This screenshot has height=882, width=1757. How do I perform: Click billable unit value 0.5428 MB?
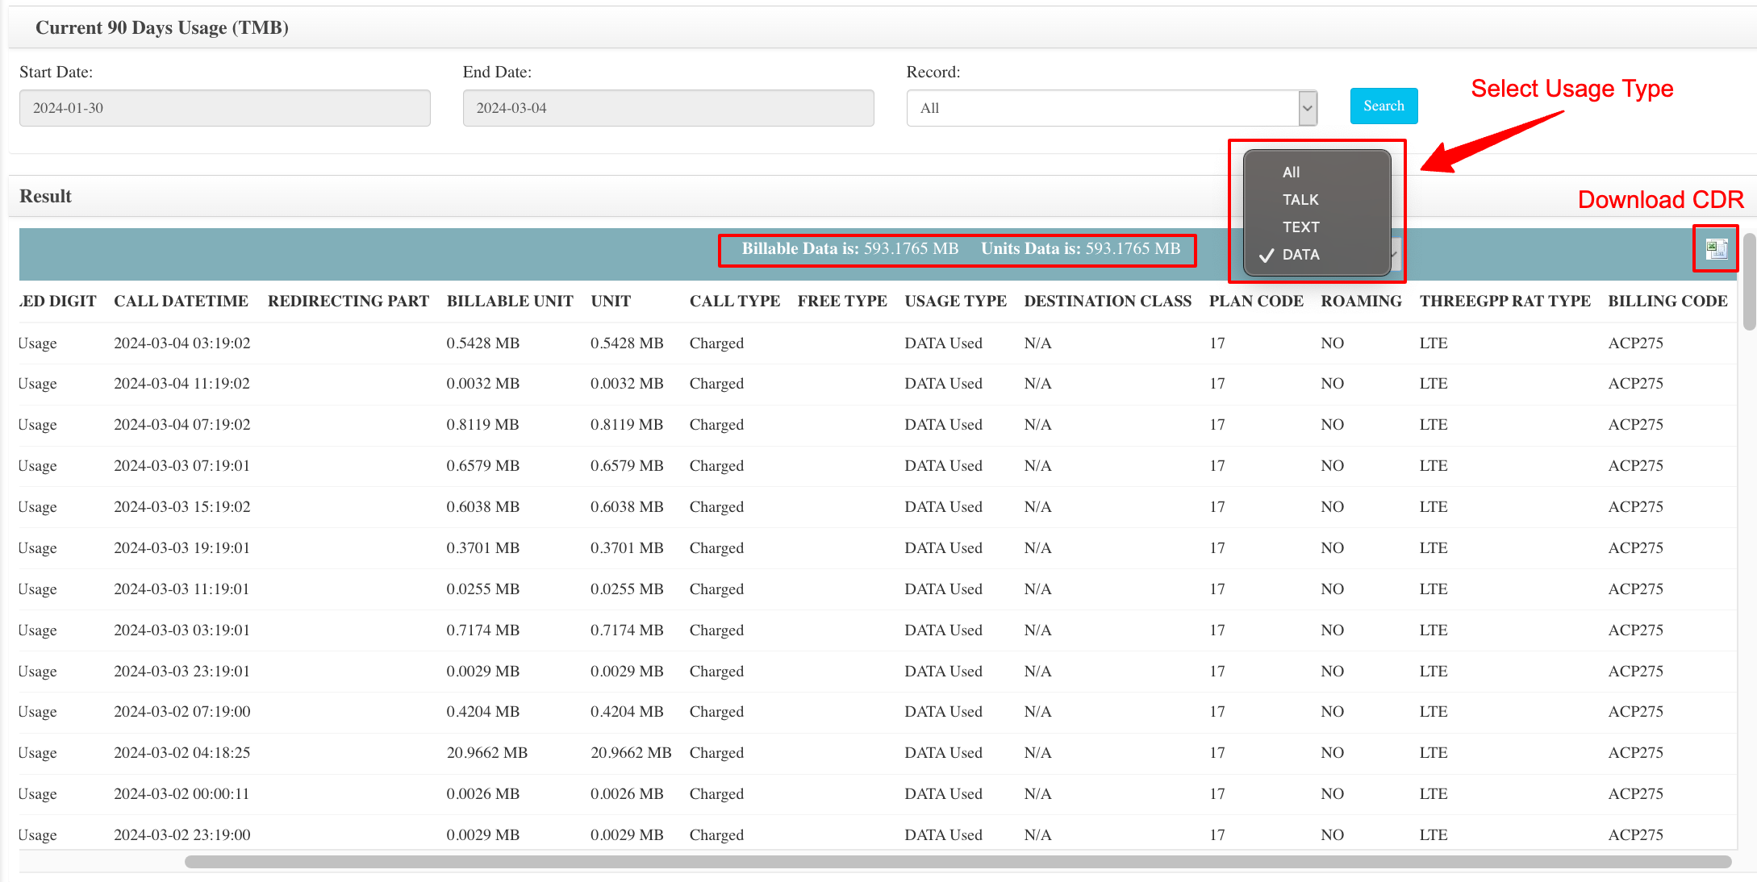pyautogui.click(x=483, y=343)
